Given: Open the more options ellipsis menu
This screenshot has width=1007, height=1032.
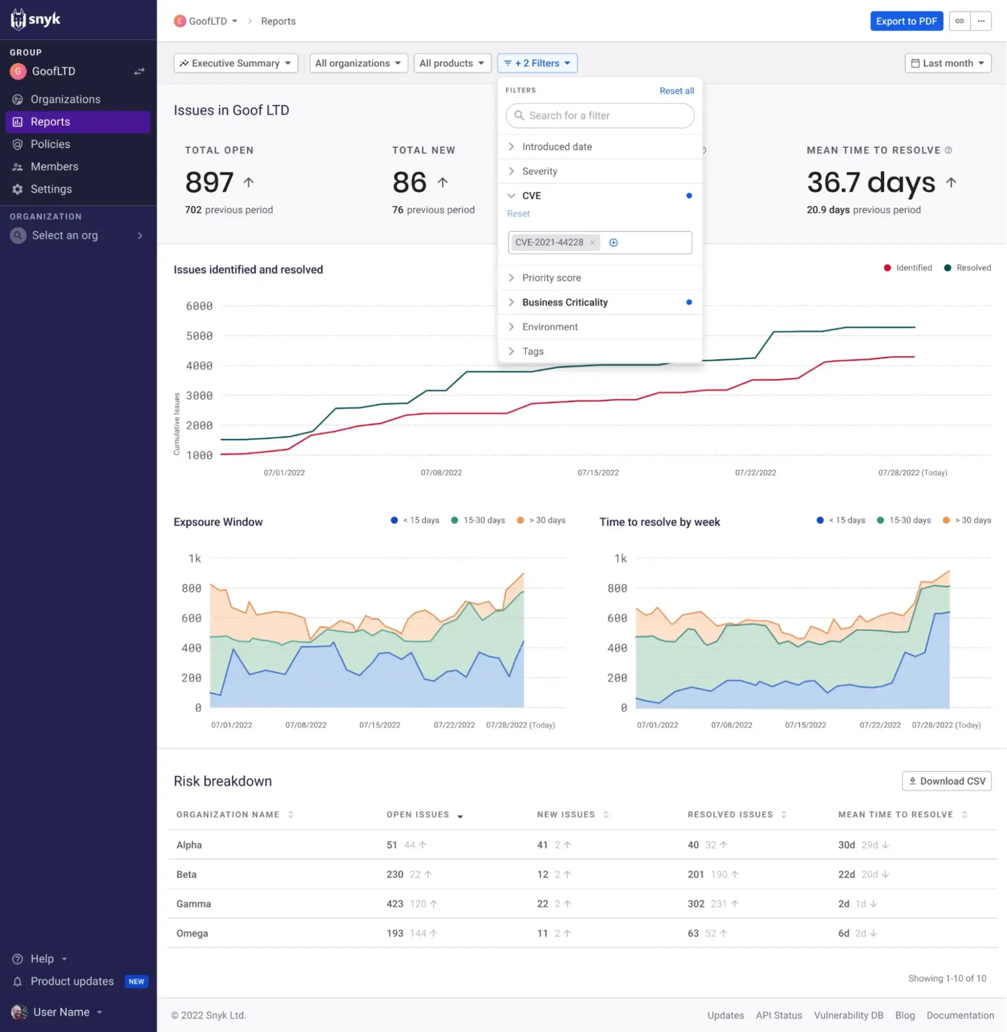Looking at the screenshot, I should 981,21.
